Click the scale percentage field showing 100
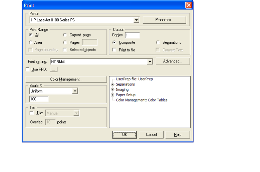 coord(39,99)
